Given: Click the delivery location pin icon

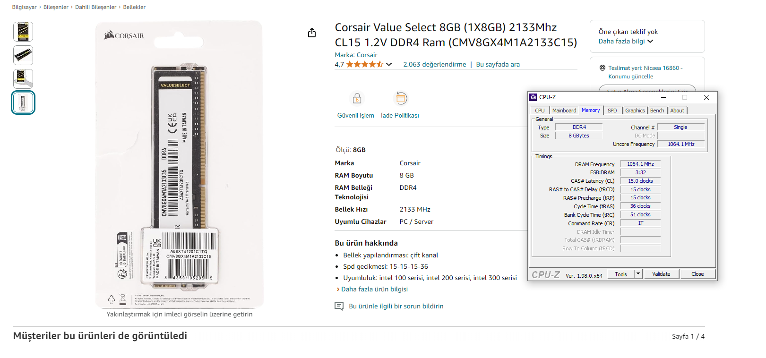Looking at the screenshot, I should pyautogui.click(x=602, y=68).
